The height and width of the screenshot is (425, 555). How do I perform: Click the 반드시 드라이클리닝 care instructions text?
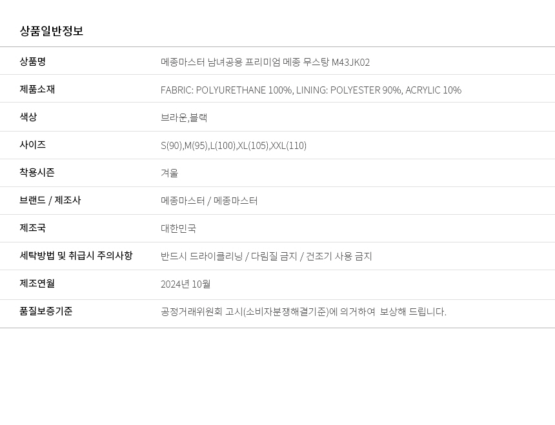coord(266,257)
